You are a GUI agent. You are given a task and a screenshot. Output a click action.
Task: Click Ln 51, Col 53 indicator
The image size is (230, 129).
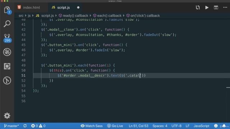(138, 126)
